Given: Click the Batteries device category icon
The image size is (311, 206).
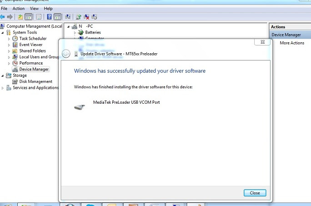Looking at the screenshot, I should (x=81, y=32).
